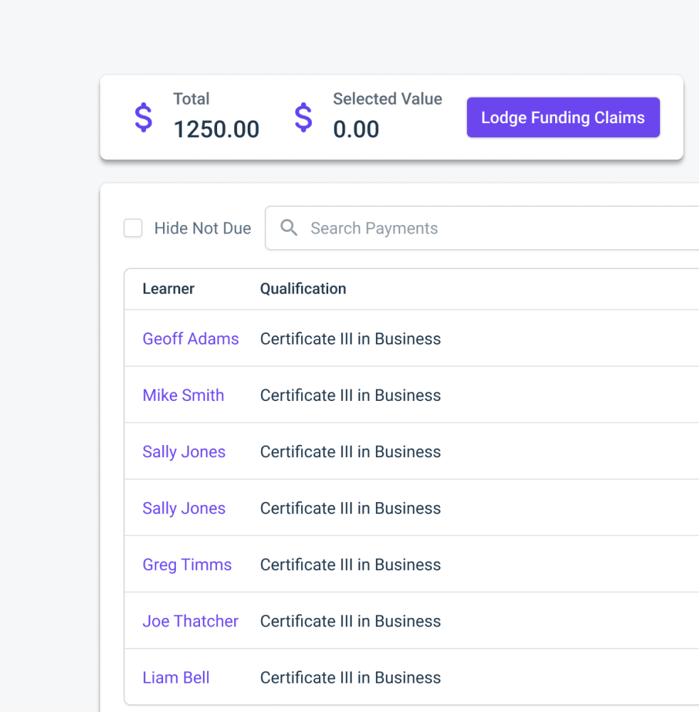Click Liam Bell's qualification cell
The image size is (699, 712).
pyautogui.click(x=350, y=677)
